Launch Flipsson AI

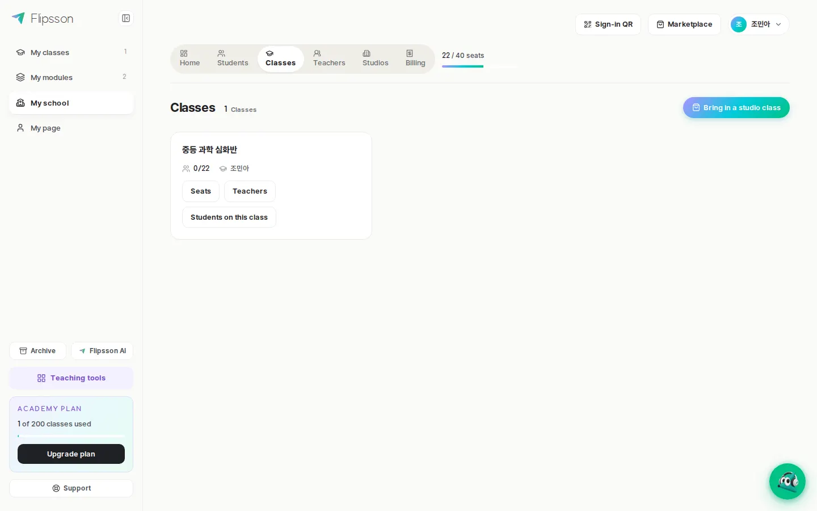click(x=102, y=351)
